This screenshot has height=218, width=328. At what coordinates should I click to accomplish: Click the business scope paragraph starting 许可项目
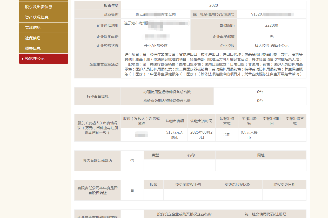[x=213, y=64]
